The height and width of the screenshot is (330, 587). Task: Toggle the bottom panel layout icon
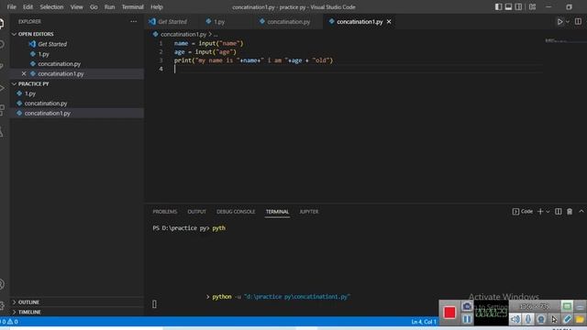(x=508, y=6)
